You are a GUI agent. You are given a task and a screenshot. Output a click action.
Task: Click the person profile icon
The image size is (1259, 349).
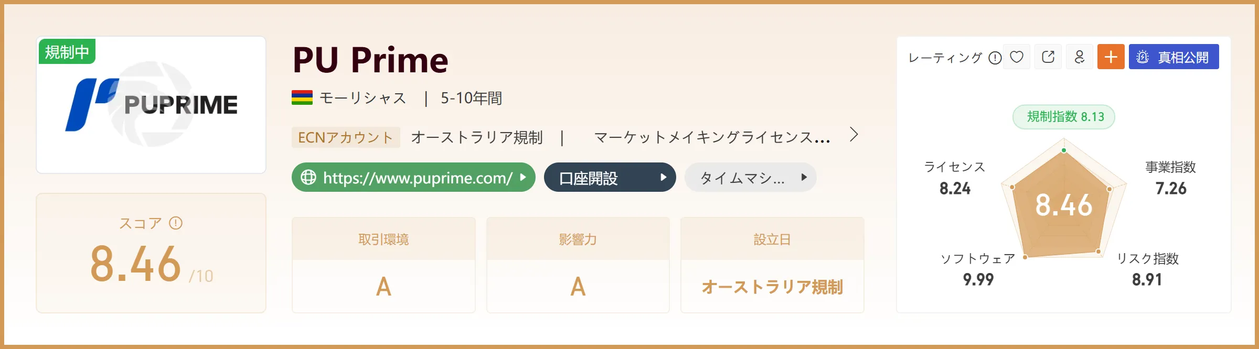[x=1080, y=57]
